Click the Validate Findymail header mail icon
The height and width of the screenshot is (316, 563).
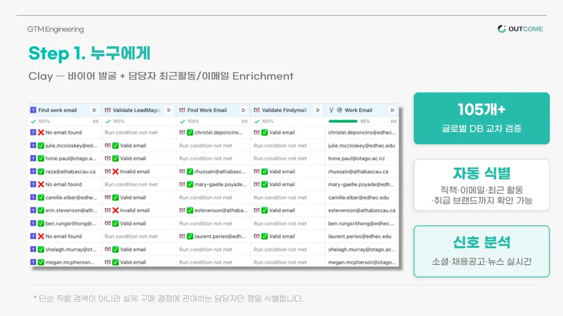point(256,110)
